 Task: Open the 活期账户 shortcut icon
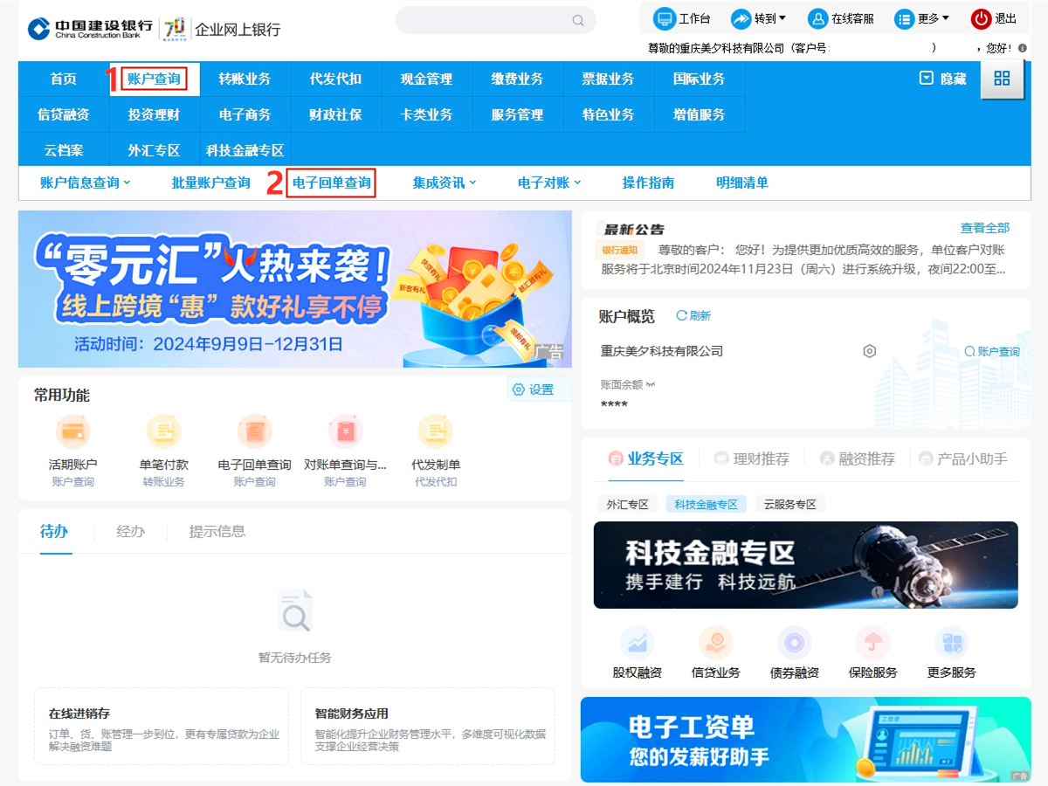pos(72,431)
